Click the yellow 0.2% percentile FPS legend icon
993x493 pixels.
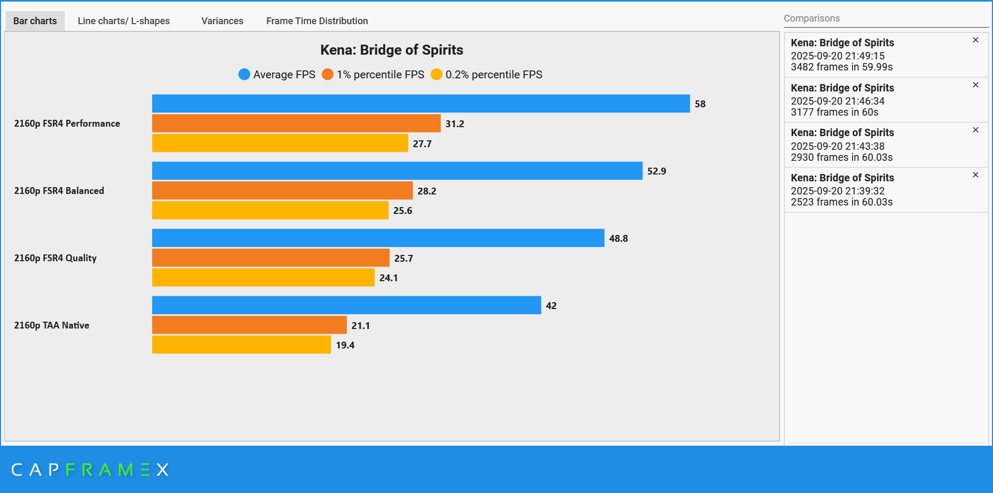(x=436, y=74)
